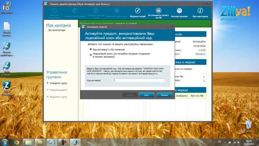Select Всі комп'ютери tree item

(x=57, y=30)
